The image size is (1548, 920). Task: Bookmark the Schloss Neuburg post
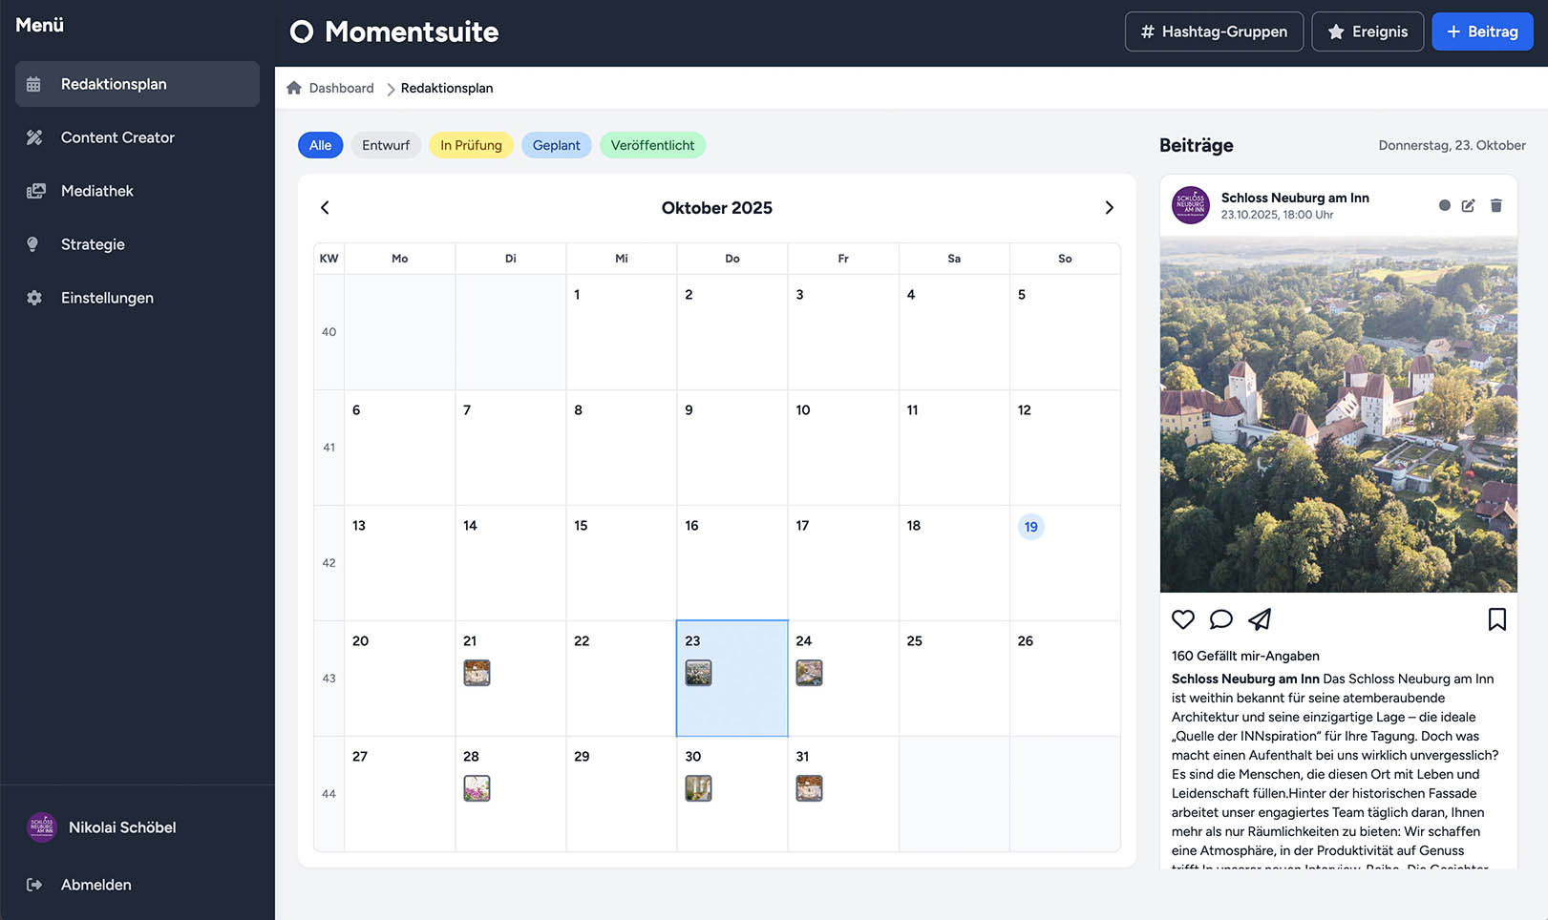1496,619
